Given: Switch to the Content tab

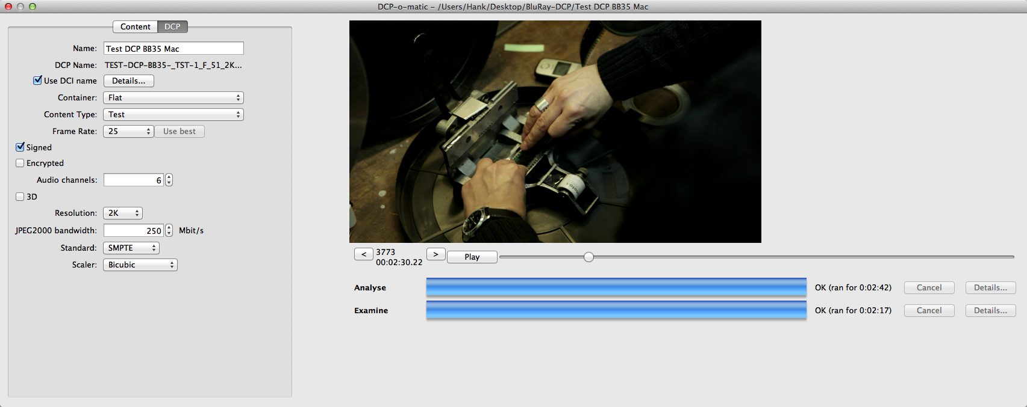Looking at the screenshot, I should pos(135,26).
